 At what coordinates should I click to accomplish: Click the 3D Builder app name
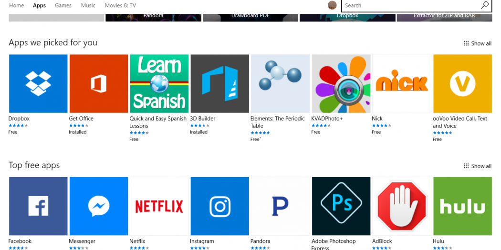(x=203, y=118)
